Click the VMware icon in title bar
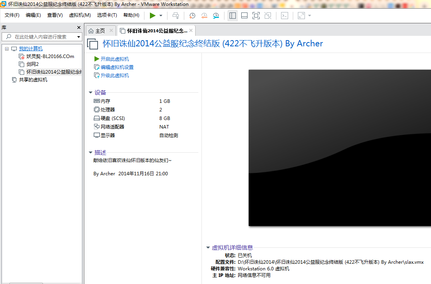Viewport: 431px width, 284px height. (x=3, y=4)
